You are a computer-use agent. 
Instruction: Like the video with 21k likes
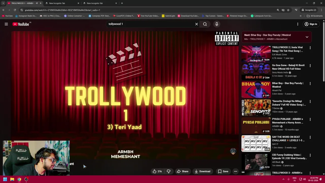[157, 171]
